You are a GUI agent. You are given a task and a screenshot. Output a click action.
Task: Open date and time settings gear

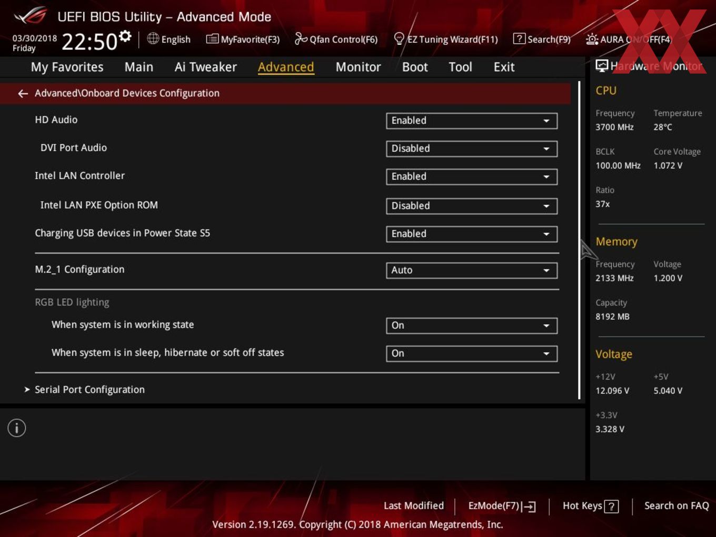(x=125, y=36)
